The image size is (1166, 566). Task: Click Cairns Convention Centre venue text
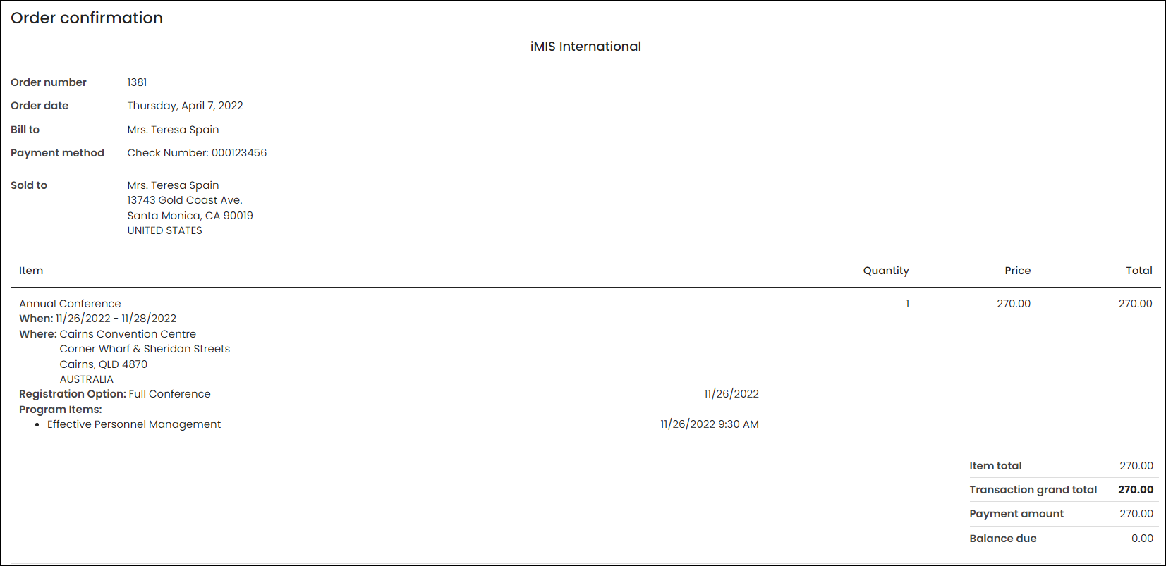tap(128, 334)
